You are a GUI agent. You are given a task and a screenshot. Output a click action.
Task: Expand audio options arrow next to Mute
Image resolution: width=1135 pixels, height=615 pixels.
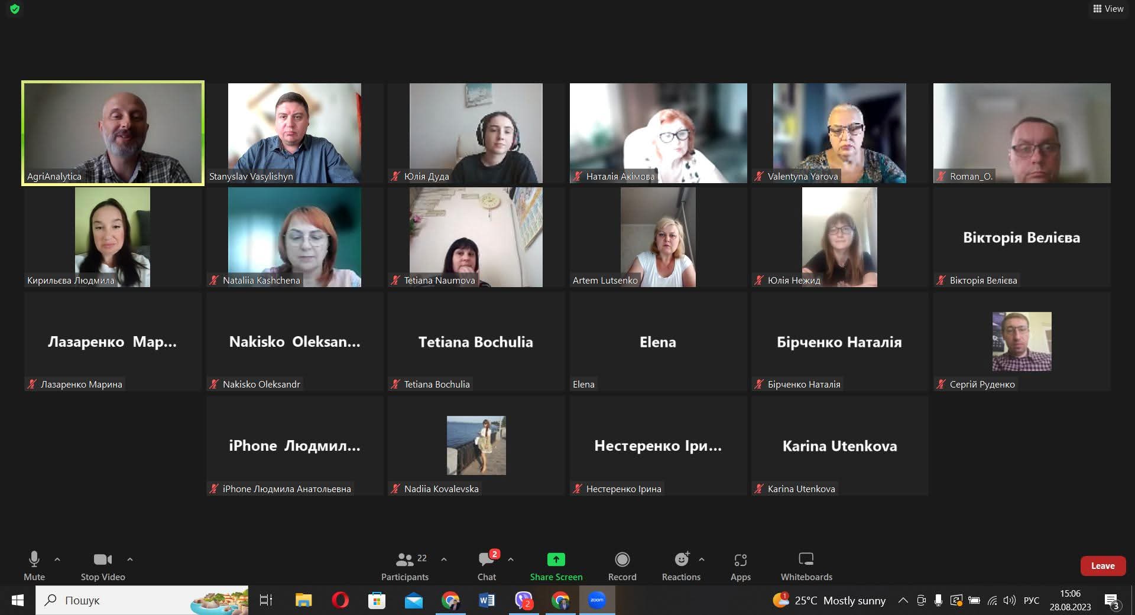(57, 559)
